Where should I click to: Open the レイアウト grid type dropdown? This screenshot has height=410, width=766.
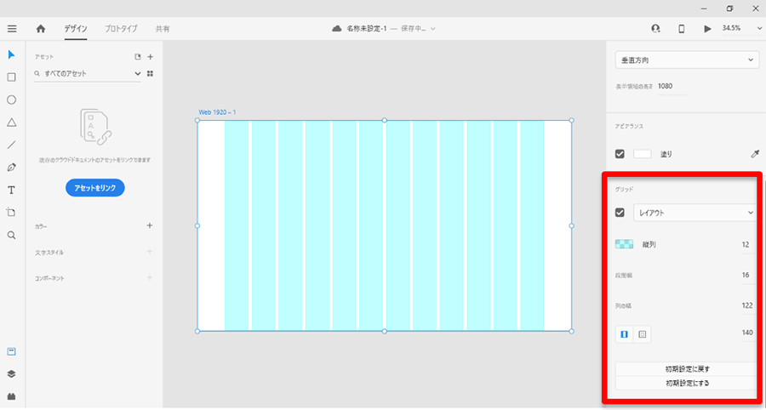pos(695,213)
